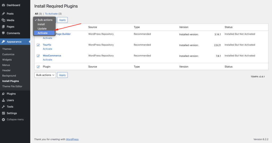Image resolution: width=272 pixels, height=143 pixels.
Task: Click the Collapse menu arrow icon
Action: click(3, 120)
